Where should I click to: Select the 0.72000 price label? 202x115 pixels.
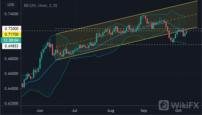(12, 29)
